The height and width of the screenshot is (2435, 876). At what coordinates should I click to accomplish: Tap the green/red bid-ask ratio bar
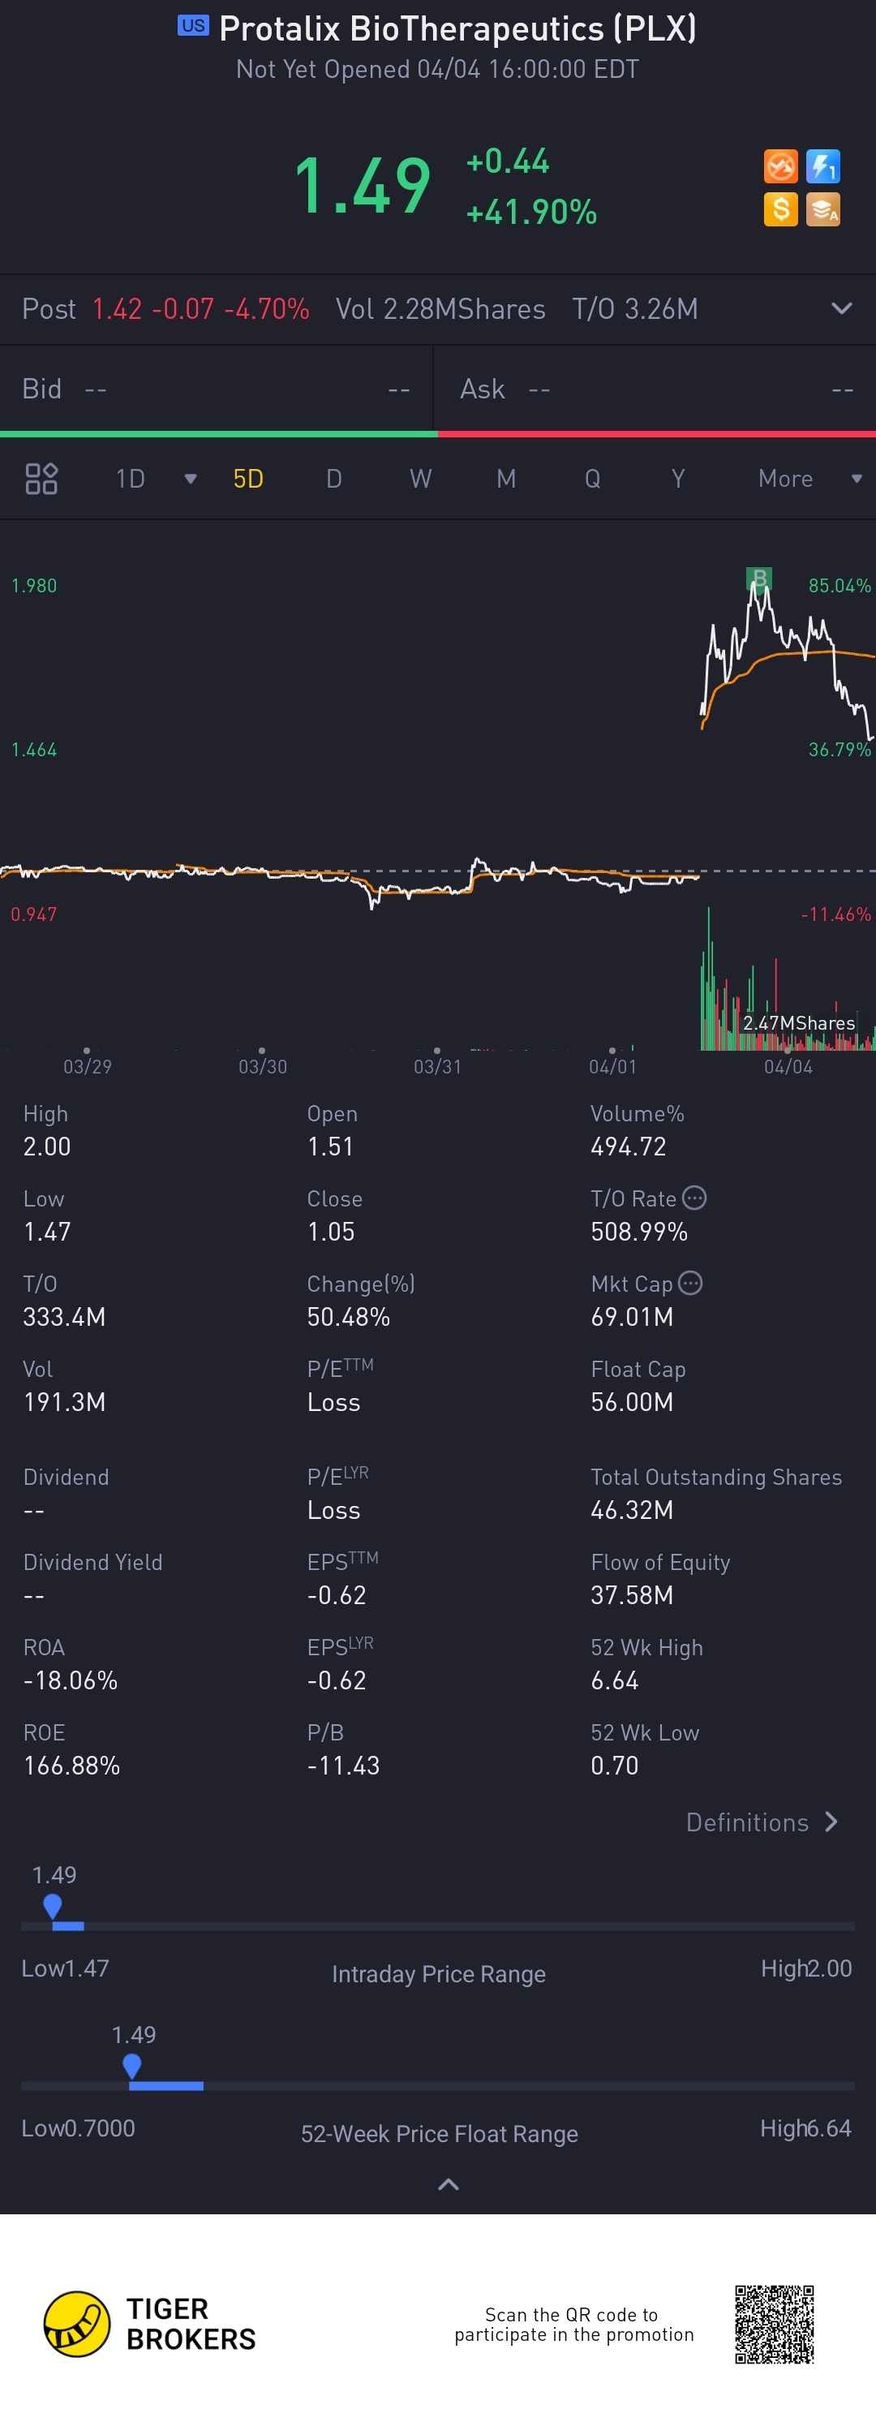437,434
